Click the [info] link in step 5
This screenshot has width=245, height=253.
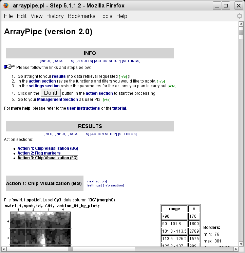pyautogui.click(x=107, y=100)
